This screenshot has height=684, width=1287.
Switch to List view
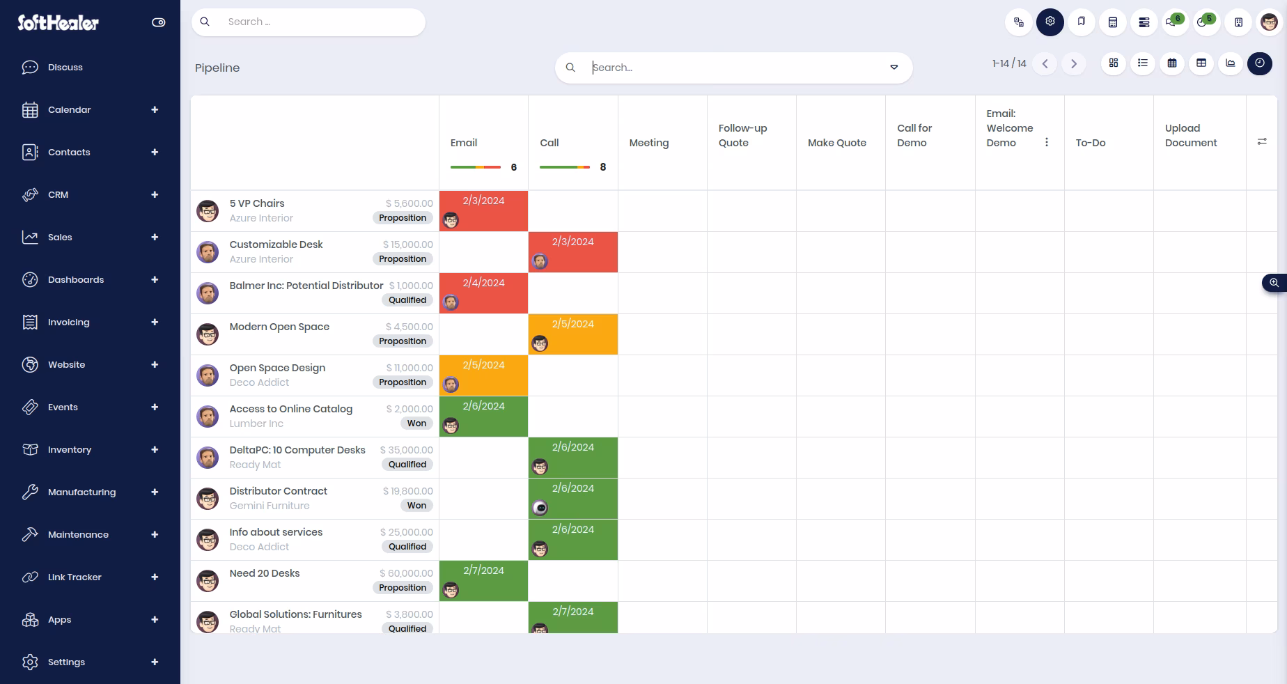click(1143, 63)
